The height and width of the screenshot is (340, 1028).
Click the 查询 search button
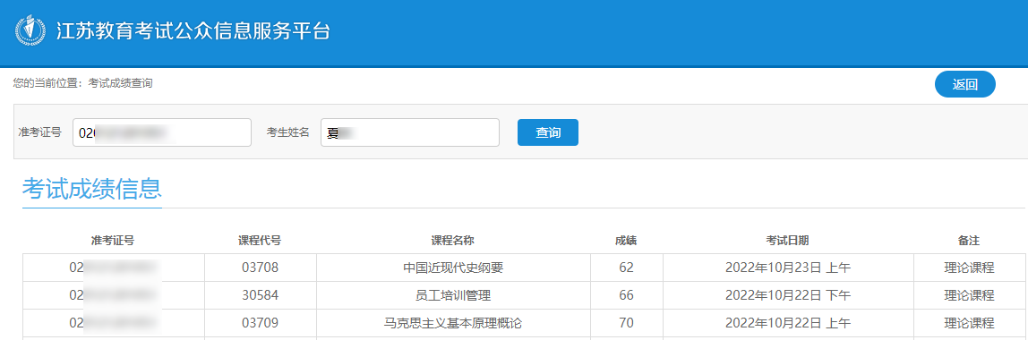[547, 132]
